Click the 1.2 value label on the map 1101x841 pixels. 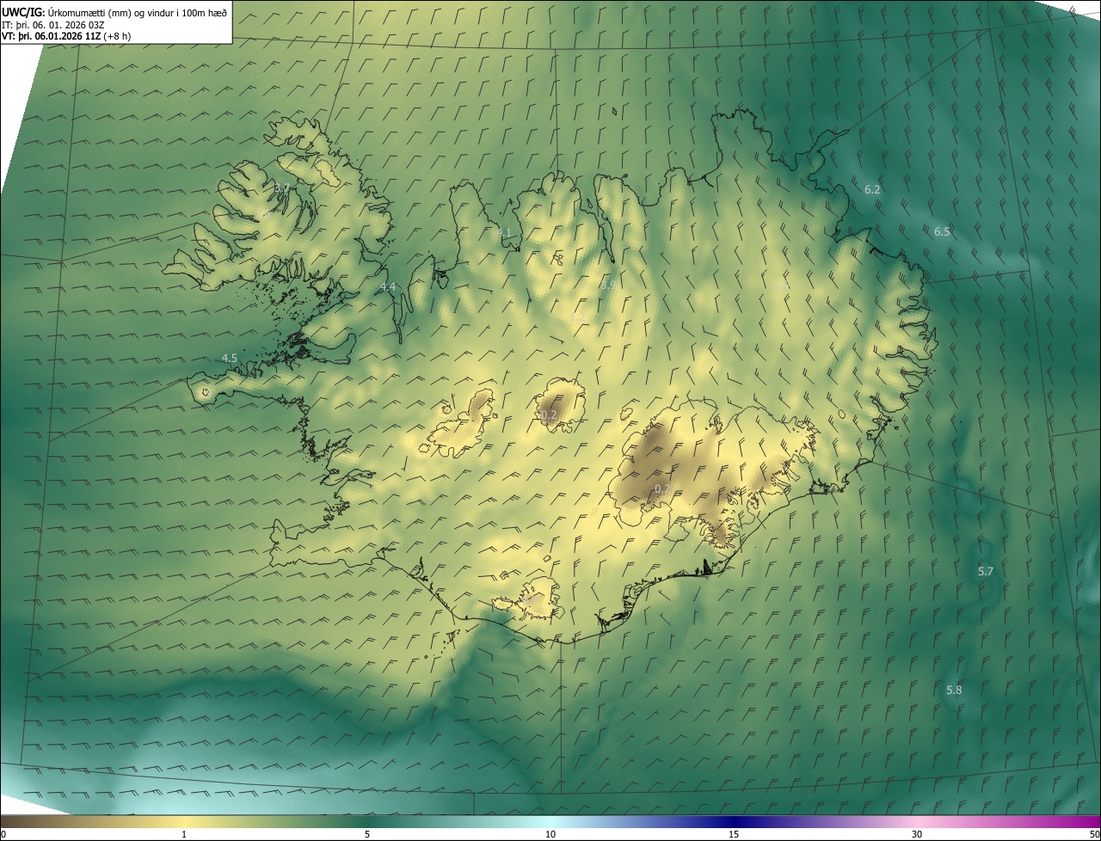click(x=578, y=316)
